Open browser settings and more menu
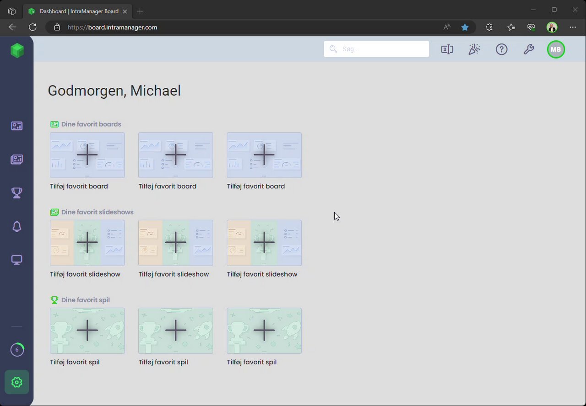Image resolution: width=586 pixels, height=406 pixels. click(573, 27)
